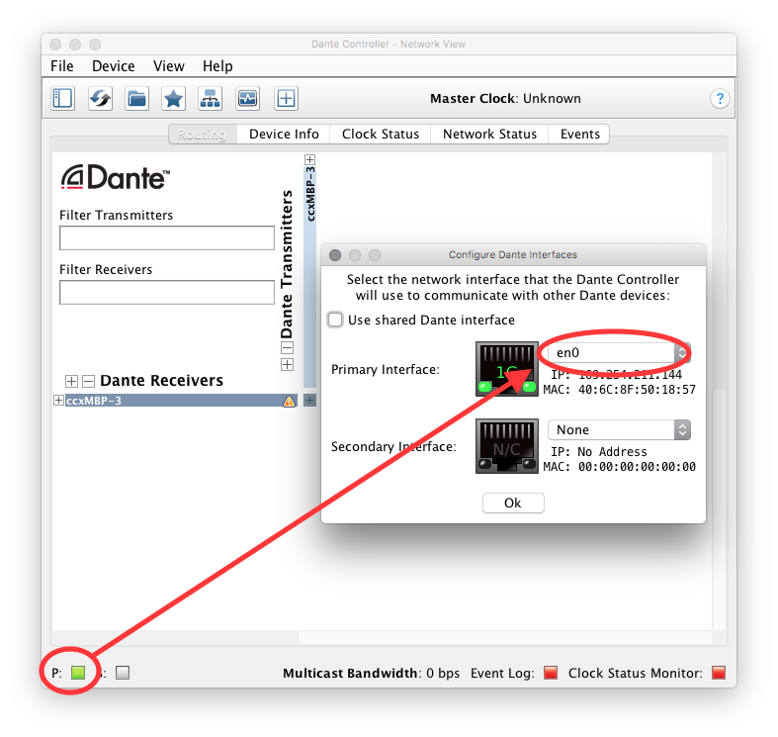Click the secondary IP: No Address text
Screen dimensions: 778x737
point(599,452)
